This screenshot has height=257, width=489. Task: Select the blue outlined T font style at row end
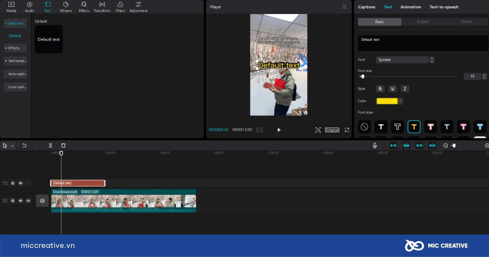click(x=480, y=127)
